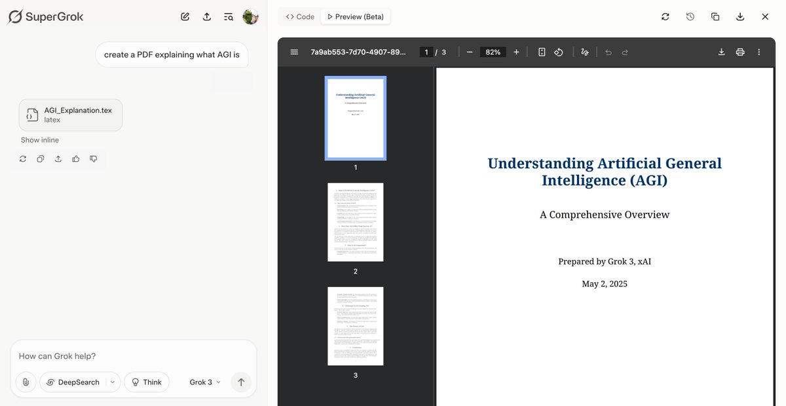The image size is (786, 406).
Task: Expand the DeepSearch options chevron
Action: tap(113, 382)
